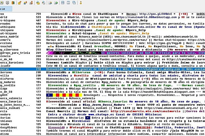This screenshot has width=205, height=136.
Task: Open the About question-mark icon
Action: 81,3
